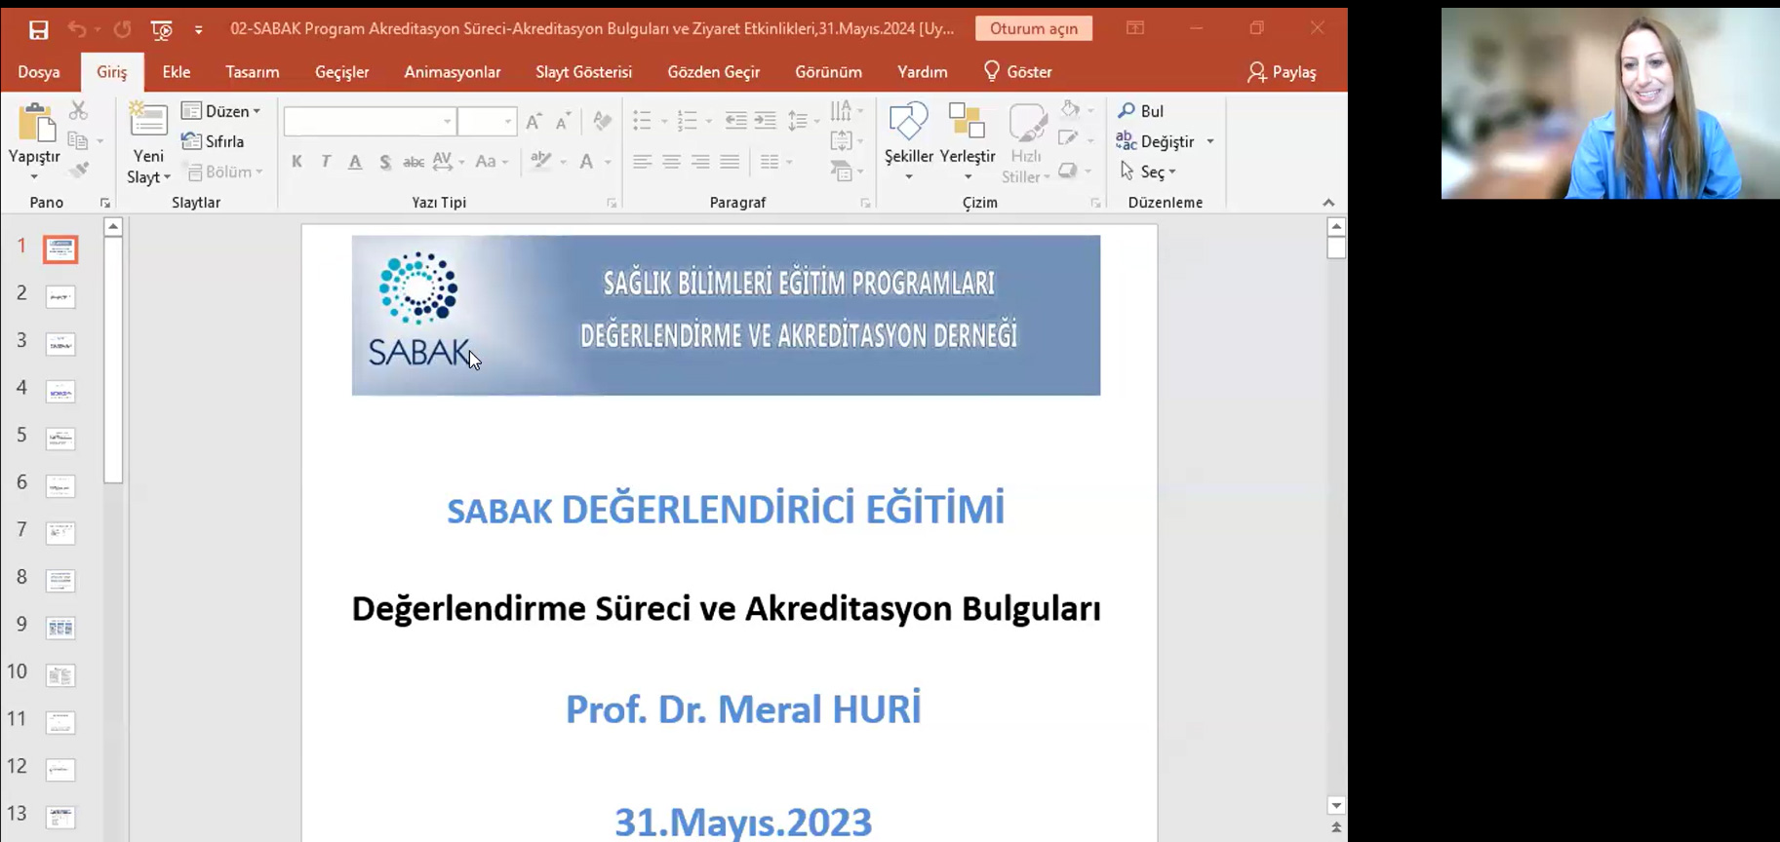Open the Gözden Geçir tab
The width and height of the screenshot is (1780, 842).
714,72
